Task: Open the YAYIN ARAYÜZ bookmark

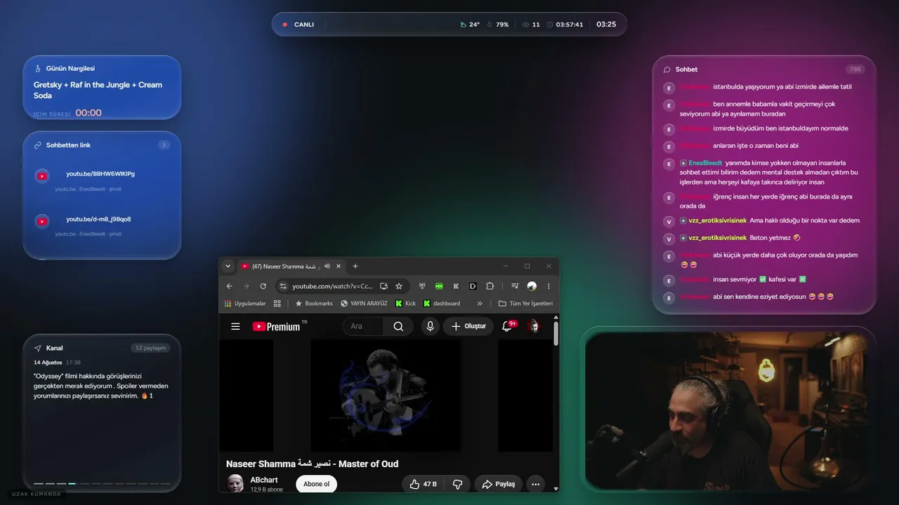Action: pos(364,304)
